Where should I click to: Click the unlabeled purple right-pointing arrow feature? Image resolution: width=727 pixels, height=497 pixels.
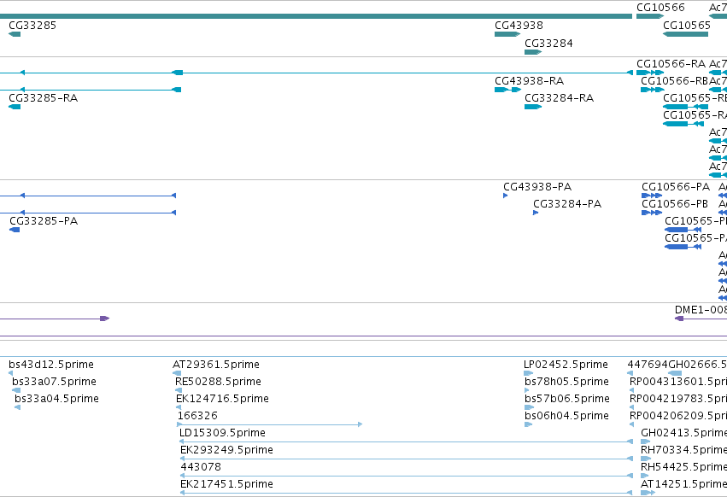[x=55, y=319]
